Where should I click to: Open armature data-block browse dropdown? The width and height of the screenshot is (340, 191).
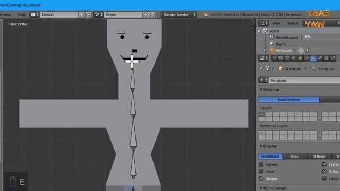263,80
